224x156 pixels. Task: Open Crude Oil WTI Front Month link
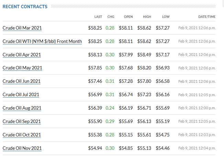[x=42, y=41]
